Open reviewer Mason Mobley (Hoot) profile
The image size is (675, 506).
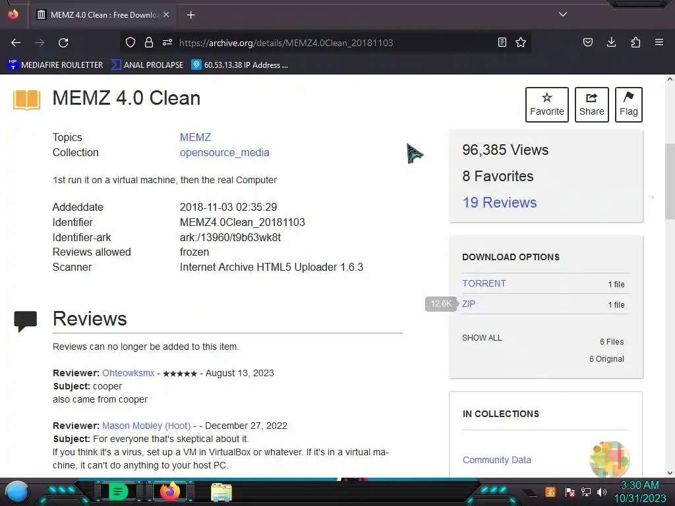click(x=146, y=426)
